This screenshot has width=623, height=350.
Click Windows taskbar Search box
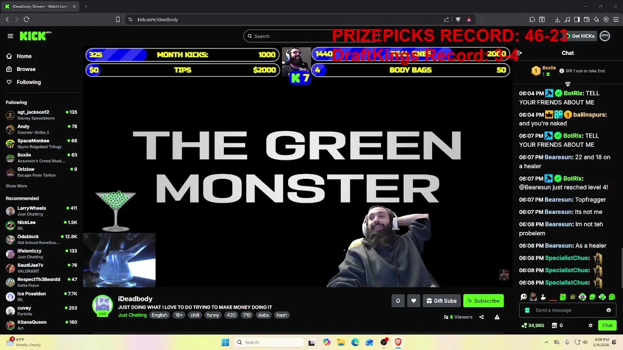[268, 342]
